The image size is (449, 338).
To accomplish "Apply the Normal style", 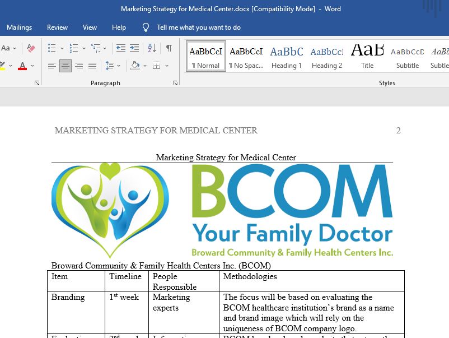I will (x=206, y=57).
